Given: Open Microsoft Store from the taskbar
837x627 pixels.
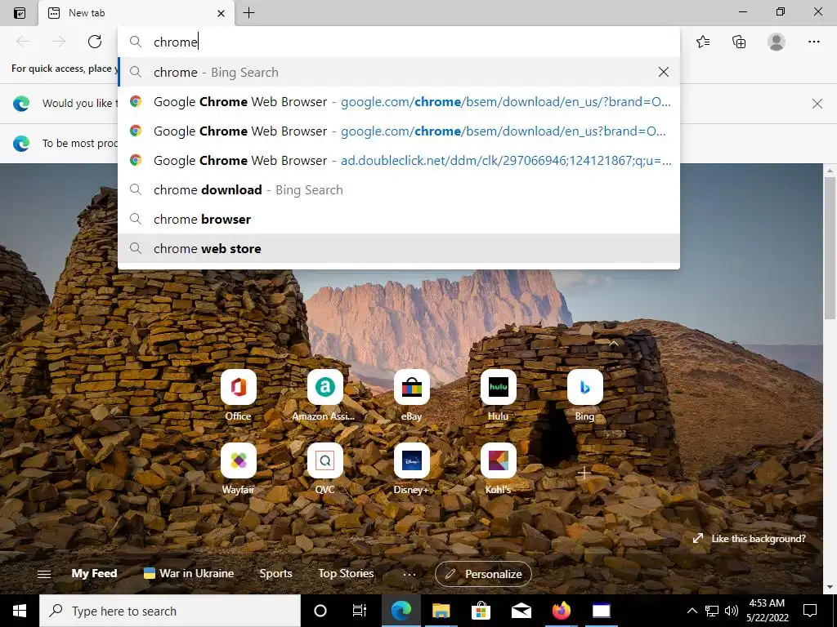Looking at the screenshot, I should (481, 611).
